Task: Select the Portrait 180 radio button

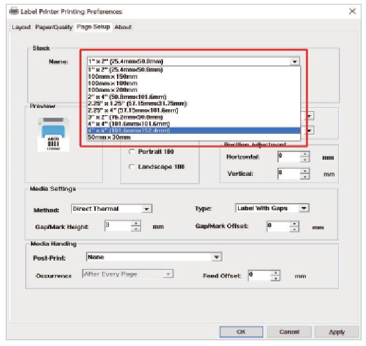Action: (132, 151)
